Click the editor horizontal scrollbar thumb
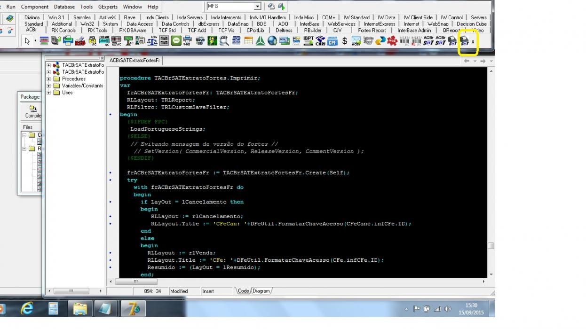This screenshot has width=586, height=329. pos(135,281)
